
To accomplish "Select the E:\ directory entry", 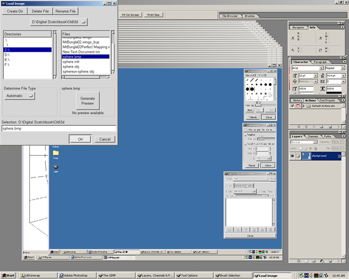I will tap(28, 59).
